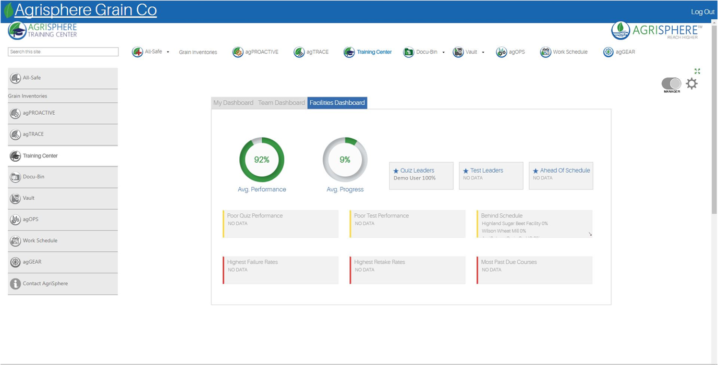Expand the All-Safe dropdown arrow in top navigation

168,52
